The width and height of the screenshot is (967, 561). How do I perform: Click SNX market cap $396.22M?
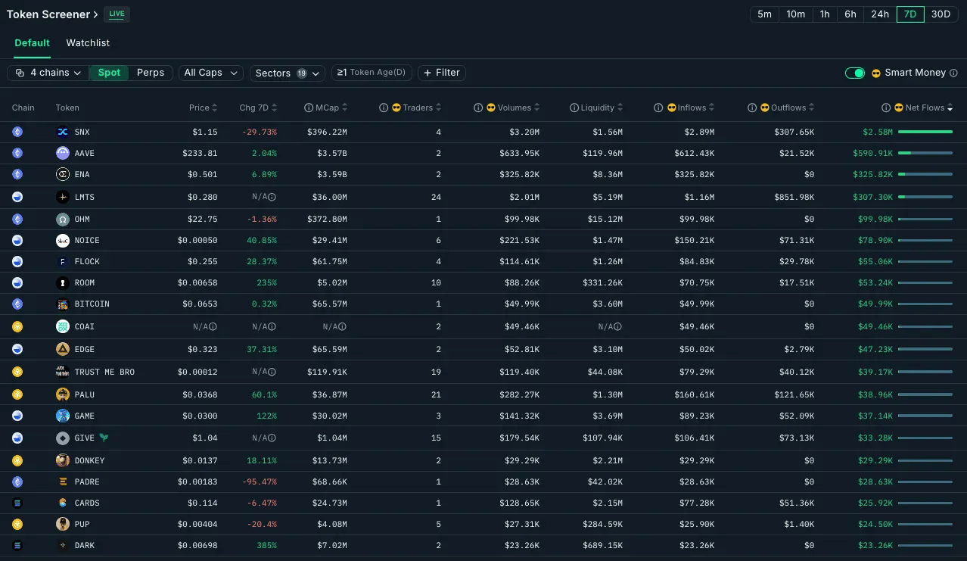pos(327,132)
